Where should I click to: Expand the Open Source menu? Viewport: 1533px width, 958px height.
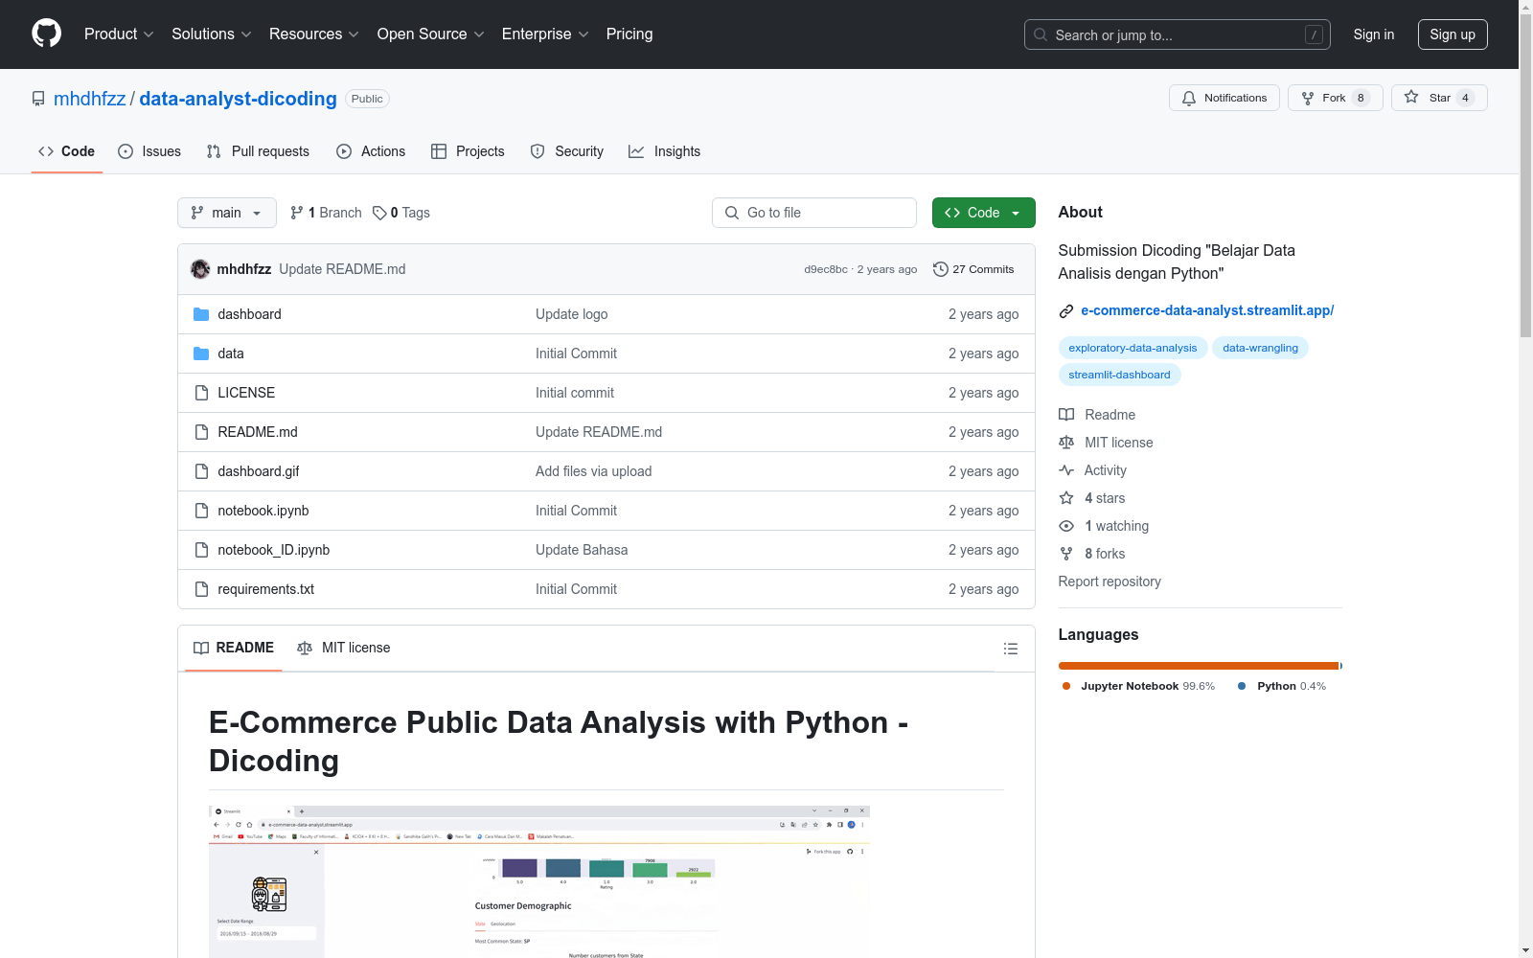[x=431, y=34]
